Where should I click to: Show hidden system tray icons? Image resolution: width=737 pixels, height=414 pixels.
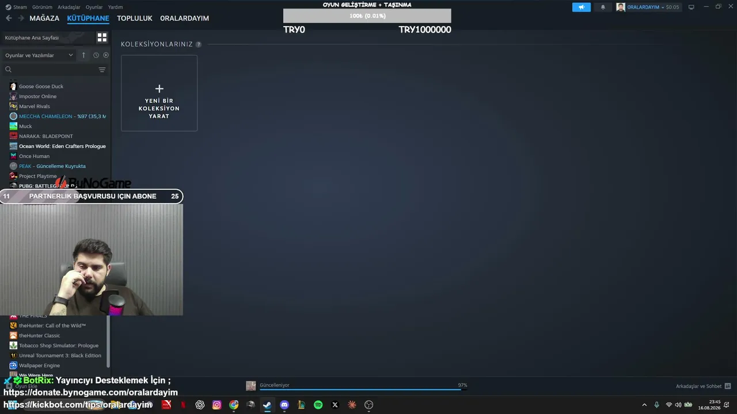coord(644,405)
